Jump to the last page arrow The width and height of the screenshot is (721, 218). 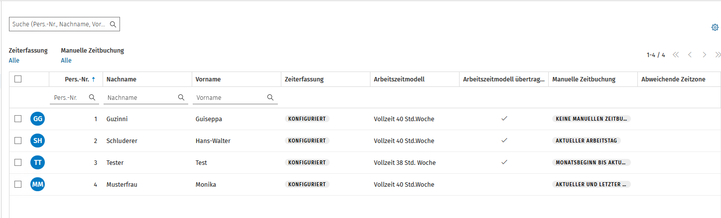(x=718, y=55)
